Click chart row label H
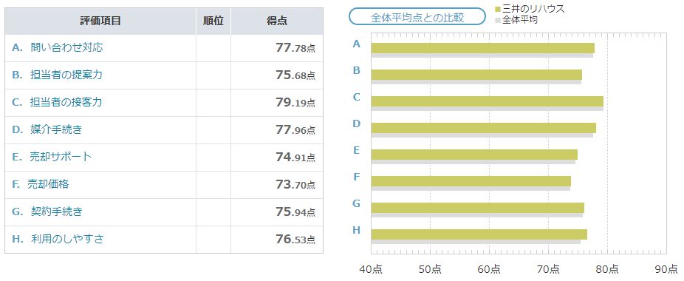 coord(356,230)
